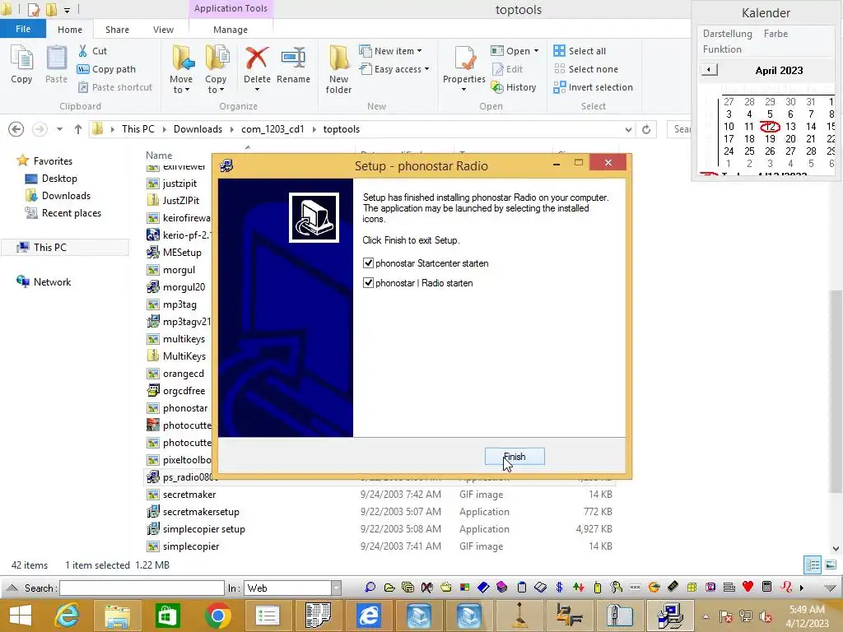
Task: Click Edit in Open group
Action: pos(507,69)
